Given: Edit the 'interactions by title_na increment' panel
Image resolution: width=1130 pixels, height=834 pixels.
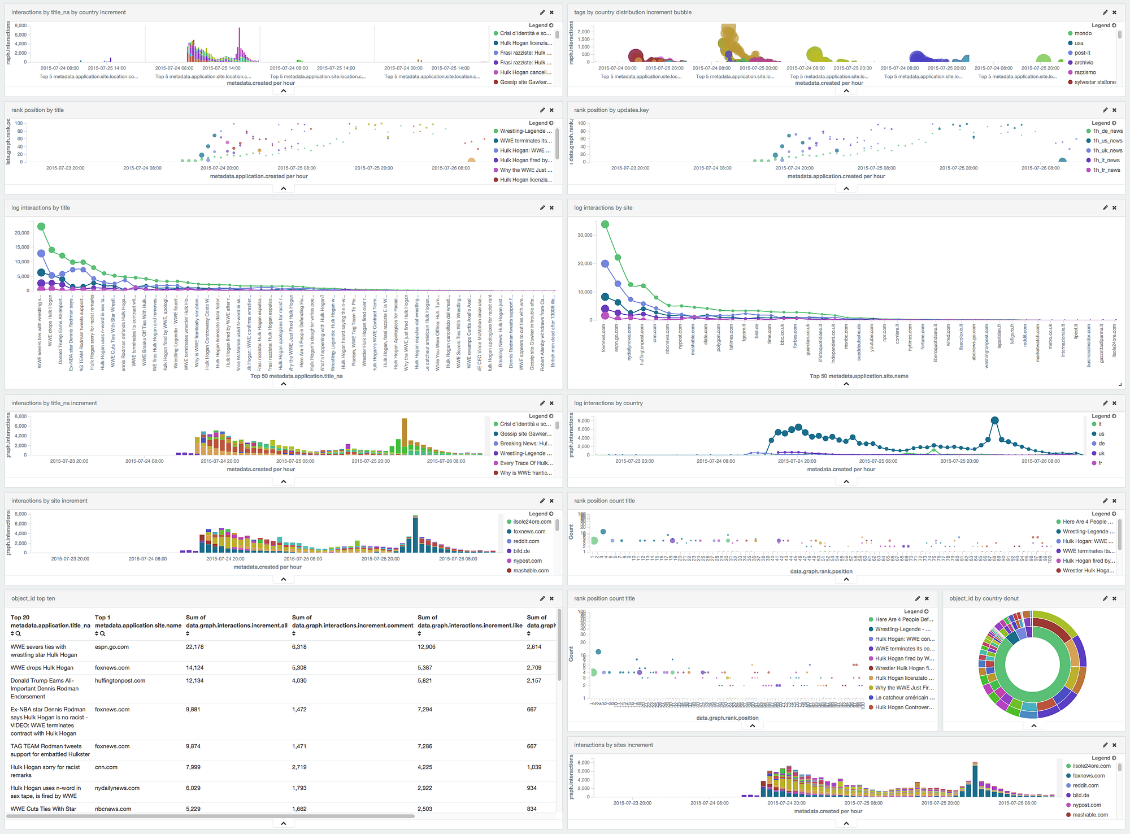Looking at the screenshot, I should 542,403.
